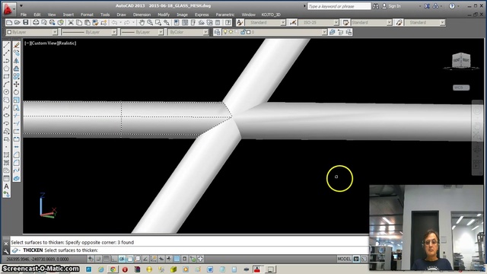487x274 pixels.
Task: Toggle Dynamic UCS in status bar
Action: (154, 259)
